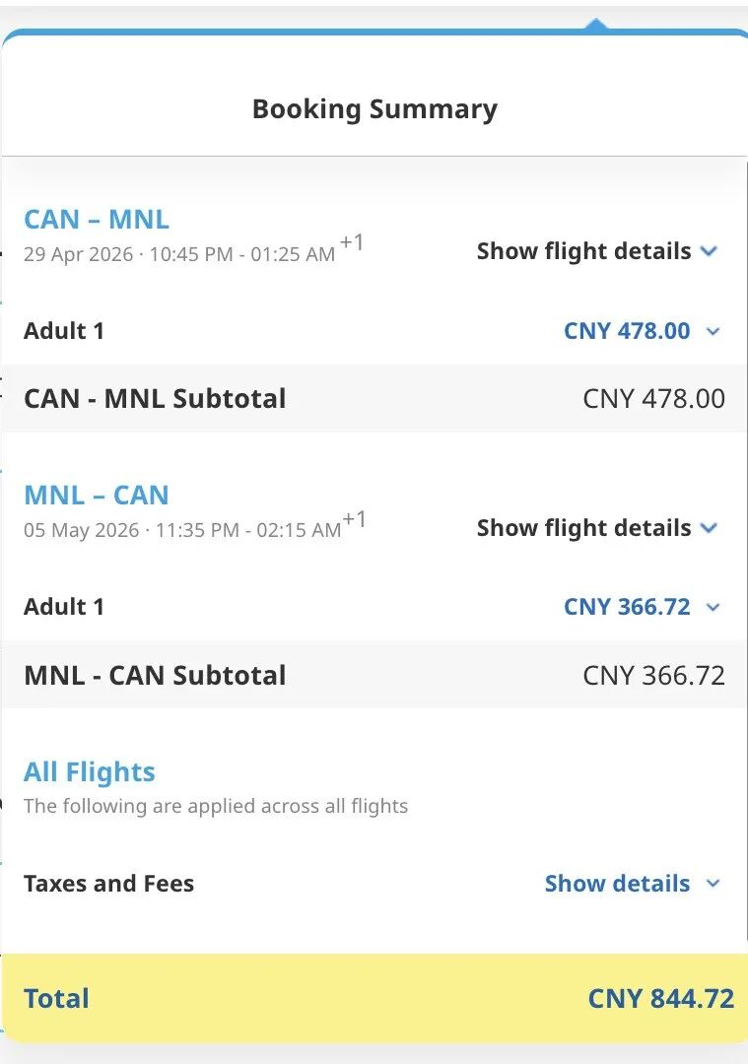Click the 29 Apr 2026 departure time text

[179, 254]
